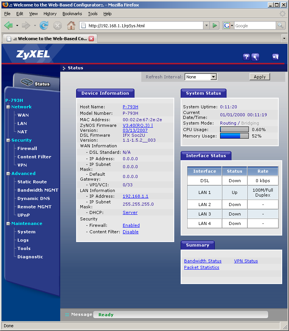Click the Firewall Enabled link
The width and height of the screenshot is (289, 331).
(x=131, y=225)
